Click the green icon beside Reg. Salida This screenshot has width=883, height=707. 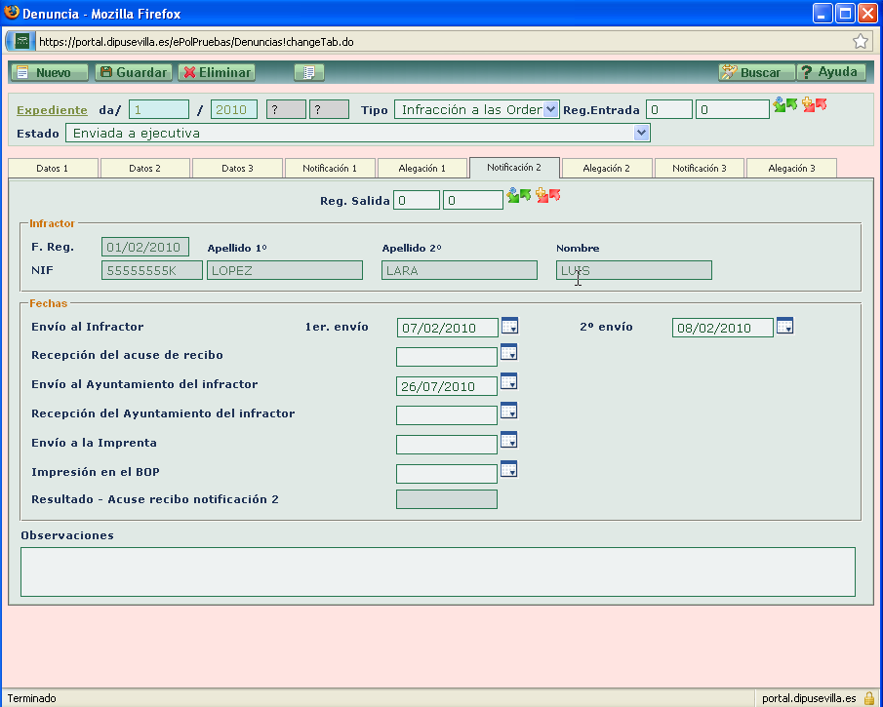(519, 197)
